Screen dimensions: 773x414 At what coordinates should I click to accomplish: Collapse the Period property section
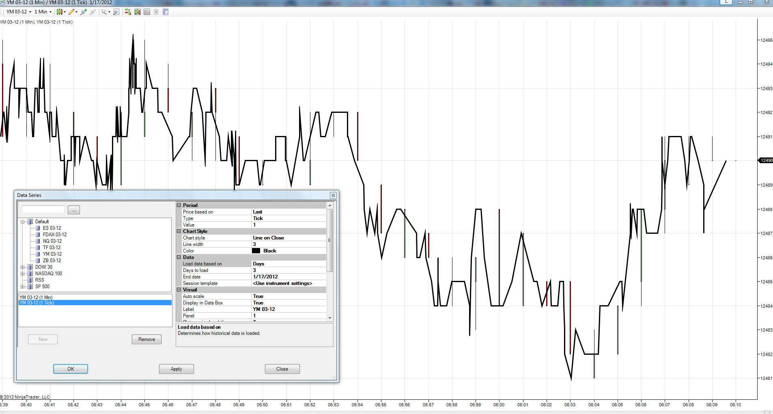pos(179,205)
